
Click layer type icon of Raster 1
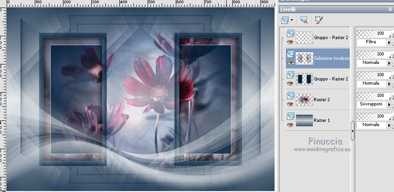[x=291, y=116]
